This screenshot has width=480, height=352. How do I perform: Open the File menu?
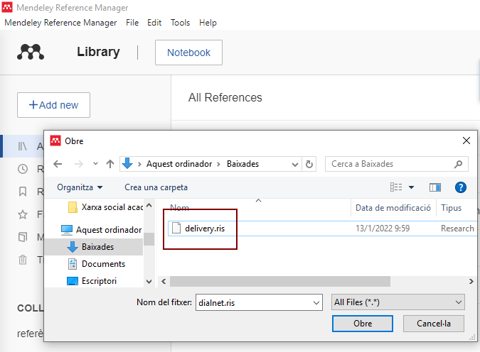coord(132,23)
